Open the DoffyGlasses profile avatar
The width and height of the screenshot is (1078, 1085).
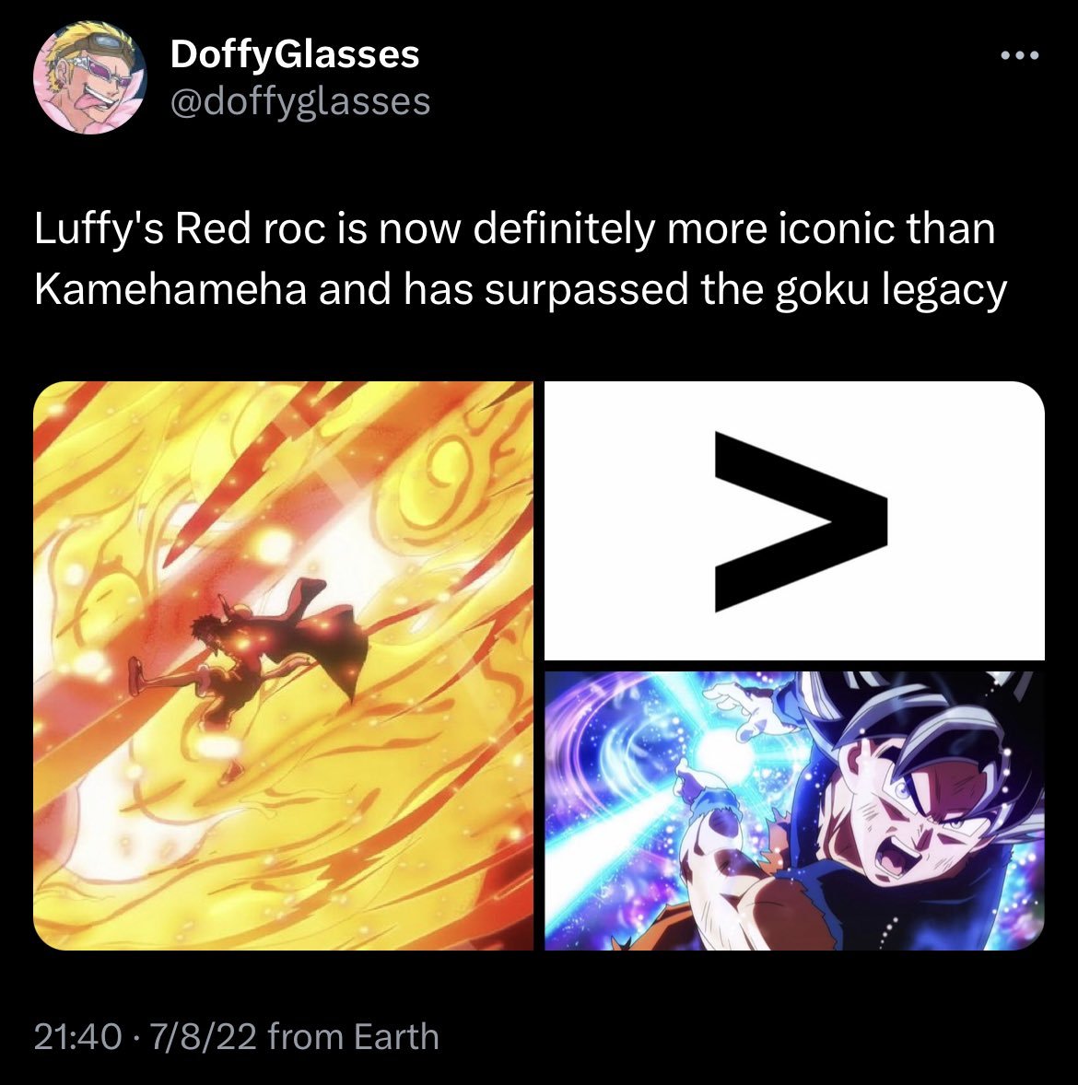click(90, 76)
